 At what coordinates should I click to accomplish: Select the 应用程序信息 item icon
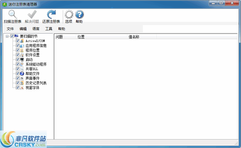pyautogui.click(x=22, y=46)
